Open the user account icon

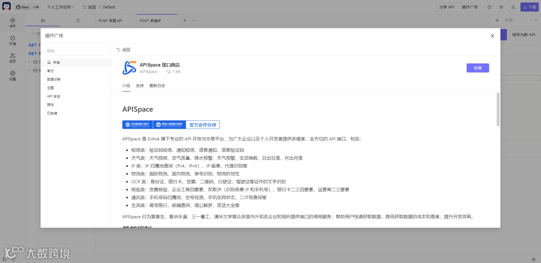(x=513, y=7)
